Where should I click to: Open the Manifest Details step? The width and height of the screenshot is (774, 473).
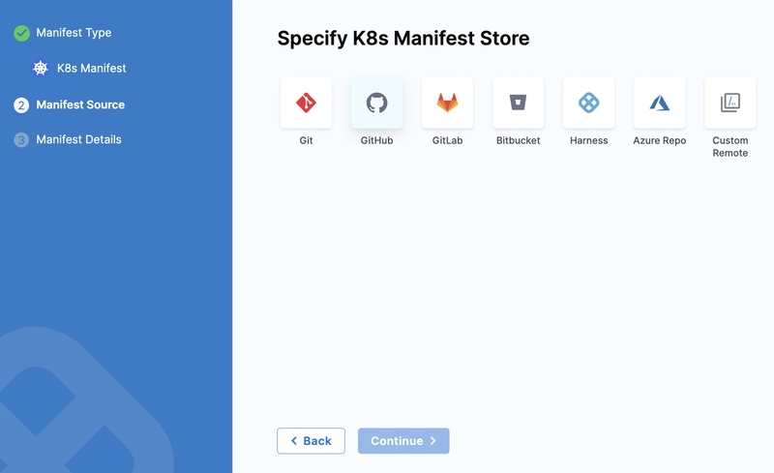pos(78,139)
